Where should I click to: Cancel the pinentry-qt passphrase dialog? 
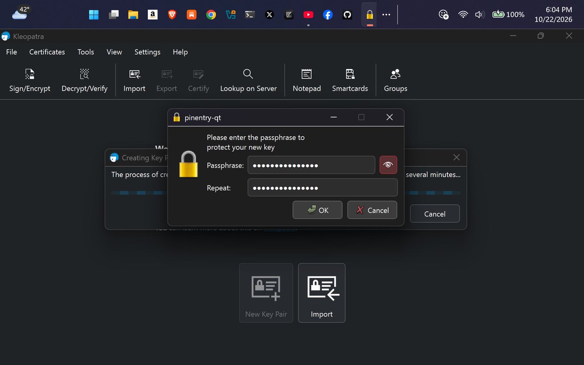click(x=372, y=210)
